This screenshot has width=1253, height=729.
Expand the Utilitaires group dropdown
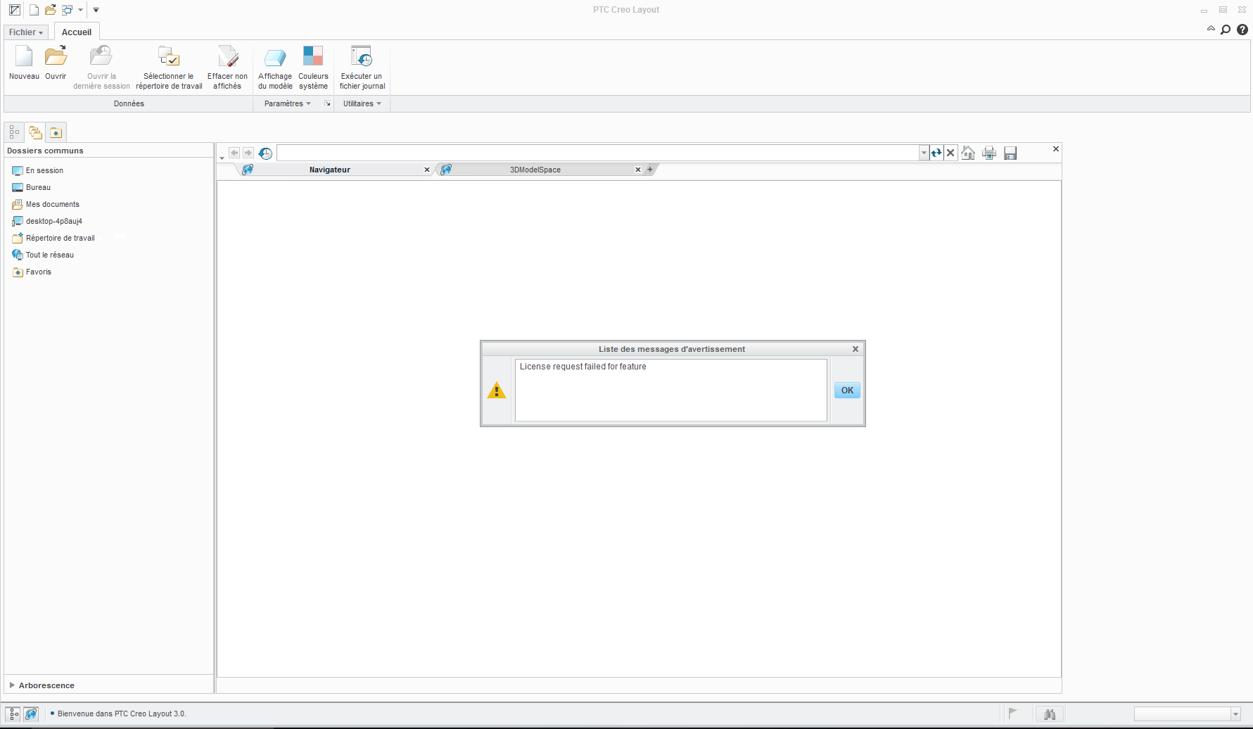[x=362, y=103]
